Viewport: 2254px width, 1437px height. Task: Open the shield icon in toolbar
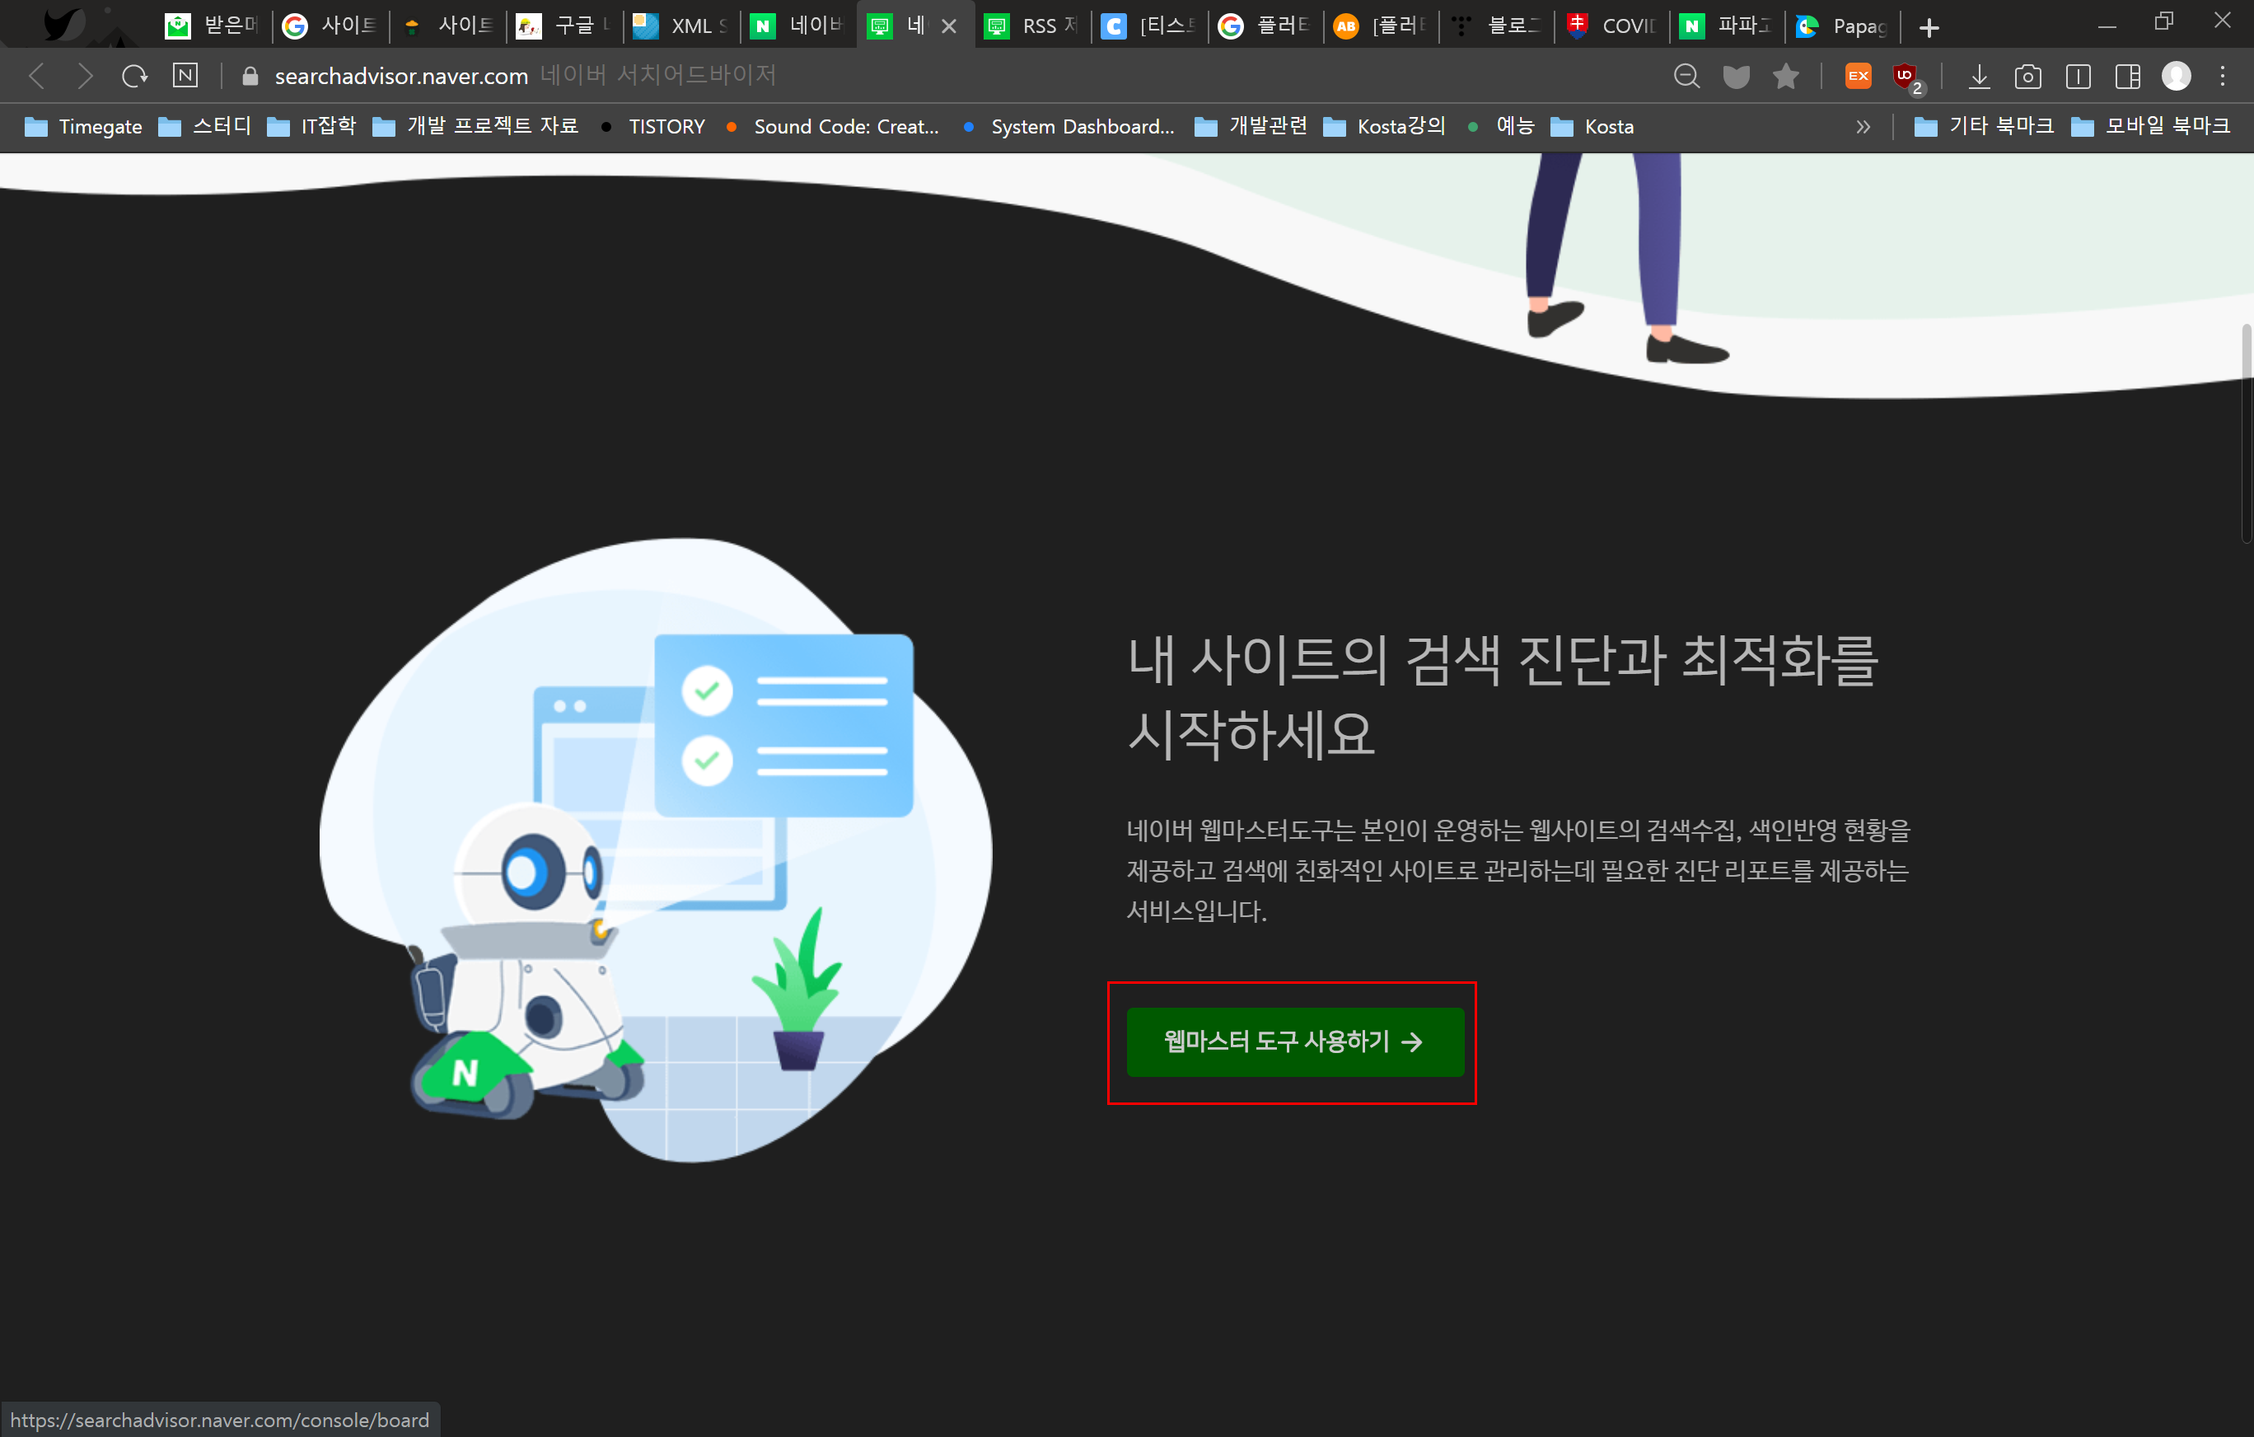click(x=1737, y=76)
